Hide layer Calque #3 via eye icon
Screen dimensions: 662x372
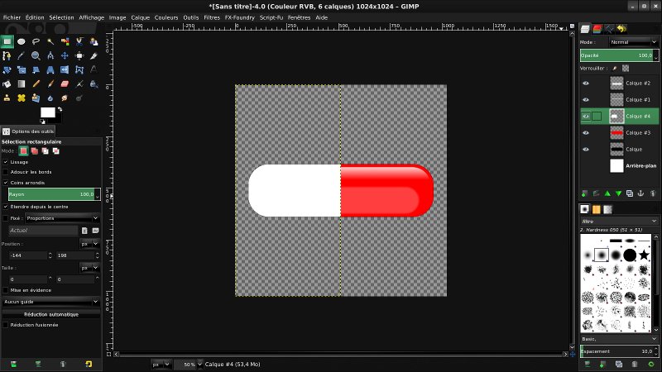coord(586,132)
